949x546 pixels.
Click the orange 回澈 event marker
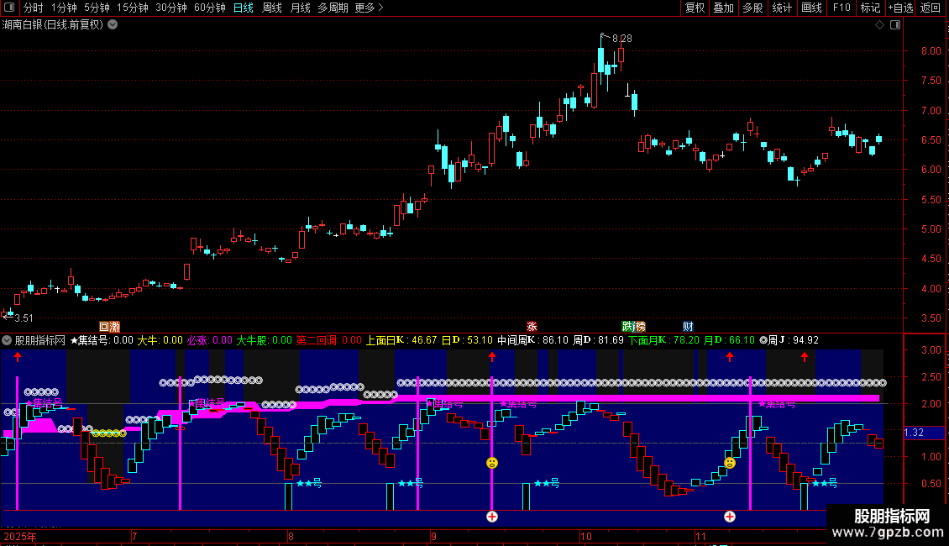(109, 327)
